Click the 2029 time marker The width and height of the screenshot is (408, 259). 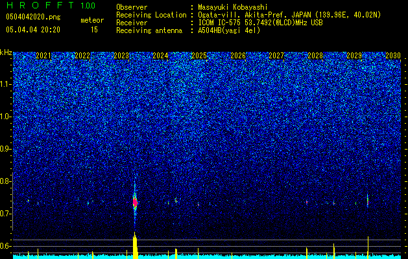point(354,56)
